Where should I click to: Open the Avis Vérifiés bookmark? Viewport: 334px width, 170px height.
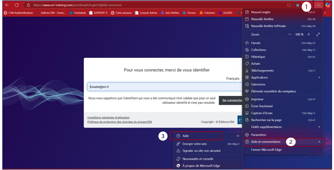[170, 13]
